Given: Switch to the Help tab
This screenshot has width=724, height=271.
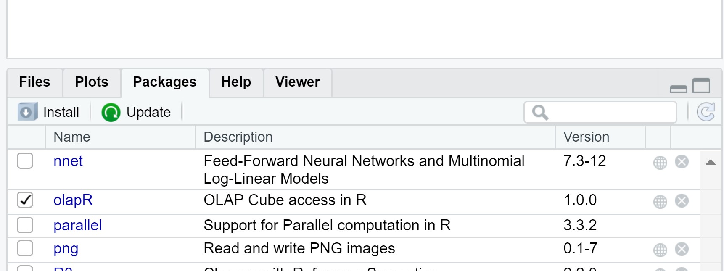Looking at the screenshot, I should (x=236, y=82).
